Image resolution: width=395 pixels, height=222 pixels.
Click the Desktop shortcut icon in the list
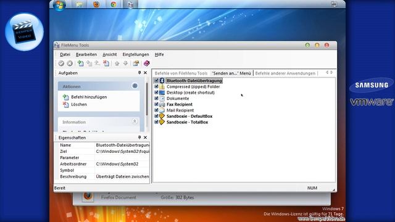(162, 92)
